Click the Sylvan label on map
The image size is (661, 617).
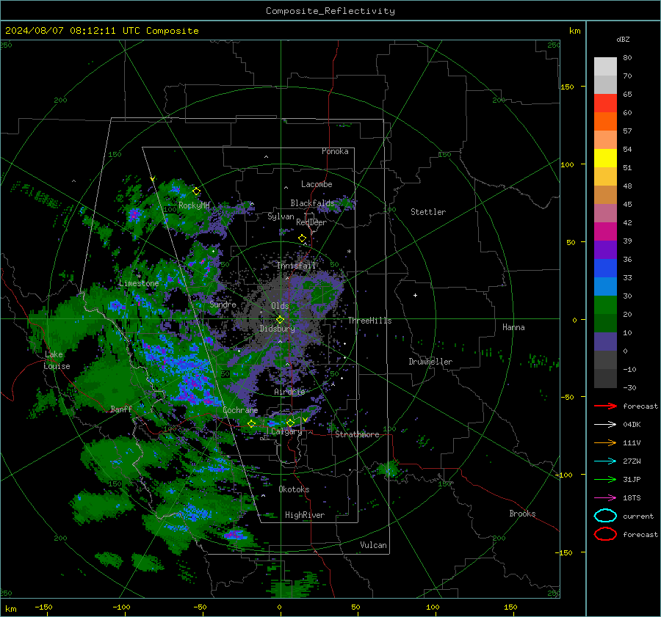[281, 216]
